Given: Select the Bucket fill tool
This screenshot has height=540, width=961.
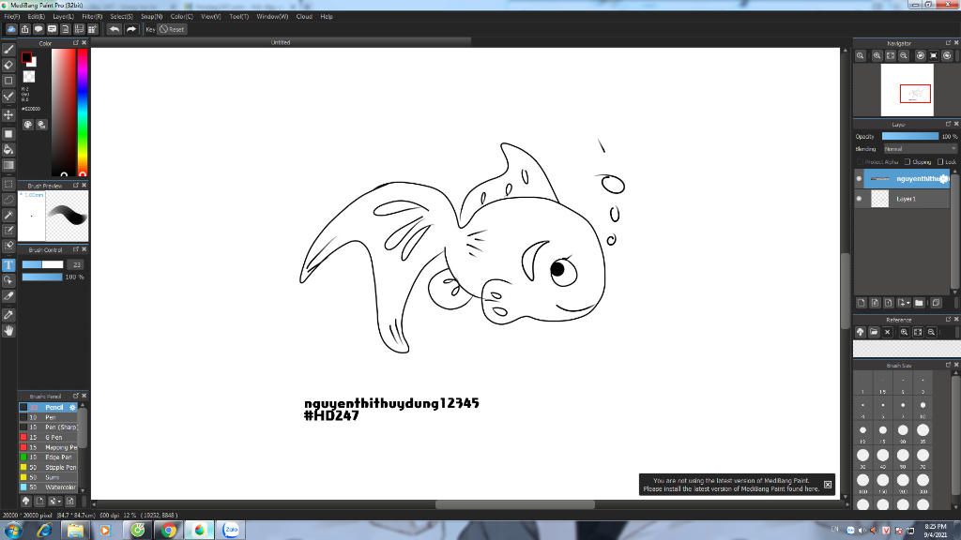Looking at the screenshot, I should pyautogui.click(x=8, y=149).
